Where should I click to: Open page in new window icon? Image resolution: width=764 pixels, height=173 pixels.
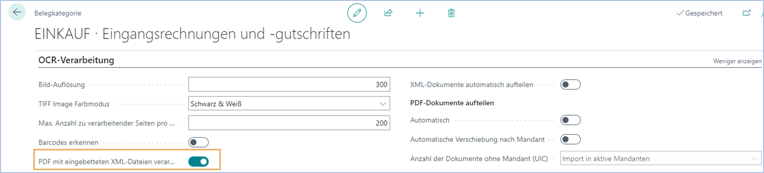(x=746, y=13)
